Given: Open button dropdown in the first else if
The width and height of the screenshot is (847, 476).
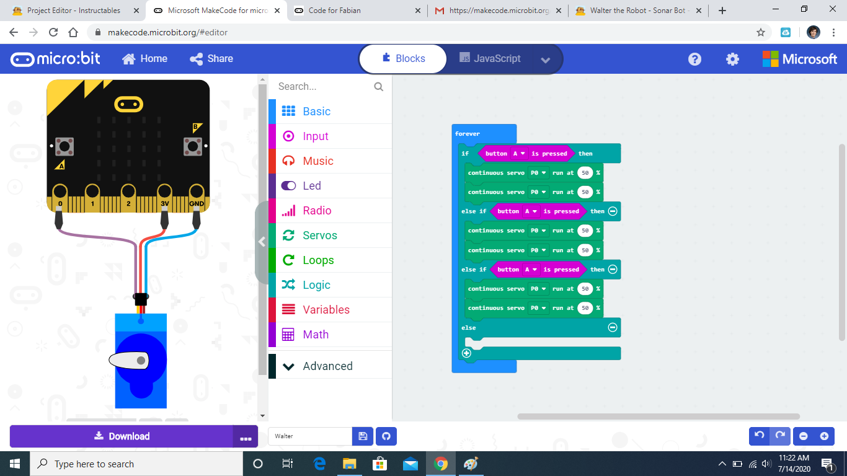Looking at the screenshot, I should point(531,211).
